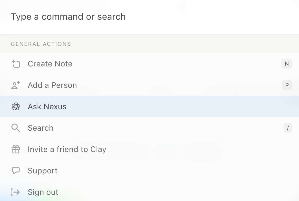Select the Sign out text
This screenshot has width=299, height=201.
(43, 192)
